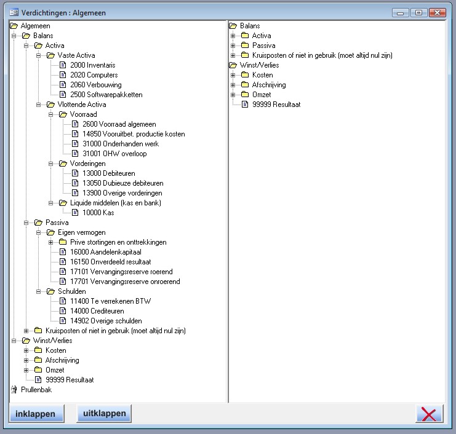Click the open folder icon of Eigen vermogen
456x434 pixels.
point(50,232)
